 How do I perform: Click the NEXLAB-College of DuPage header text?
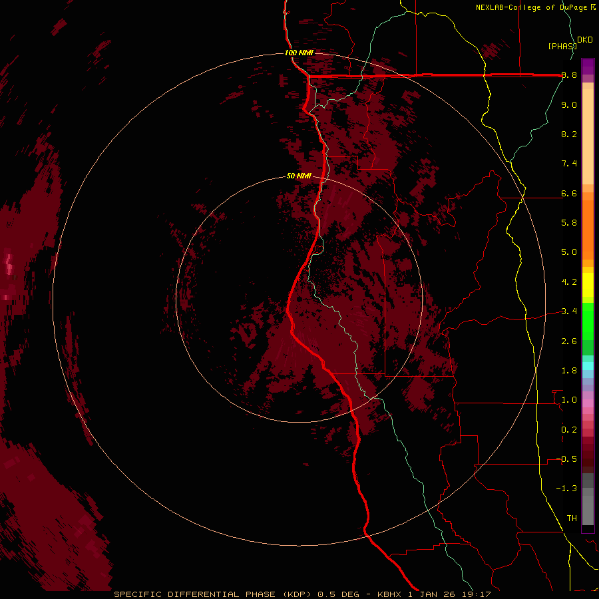[535, 7]
